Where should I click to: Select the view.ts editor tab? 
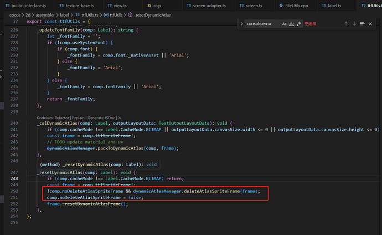[x=117, y=6]
